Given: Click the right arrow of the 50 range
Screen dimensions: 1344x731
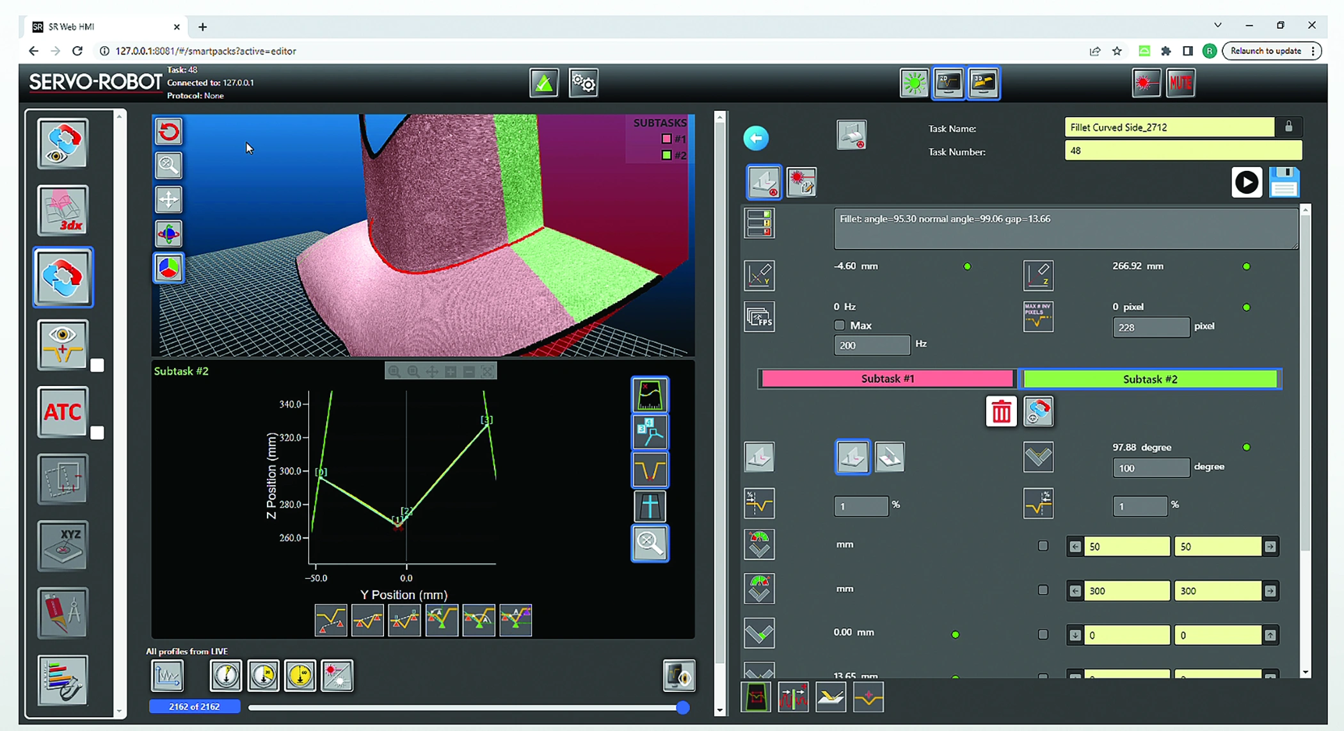Looking at the screenshot, I should coord(1270,547).
